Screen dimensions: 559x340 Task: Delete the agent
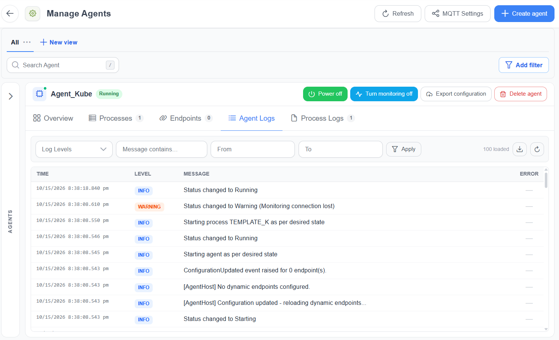click(520, 94)
